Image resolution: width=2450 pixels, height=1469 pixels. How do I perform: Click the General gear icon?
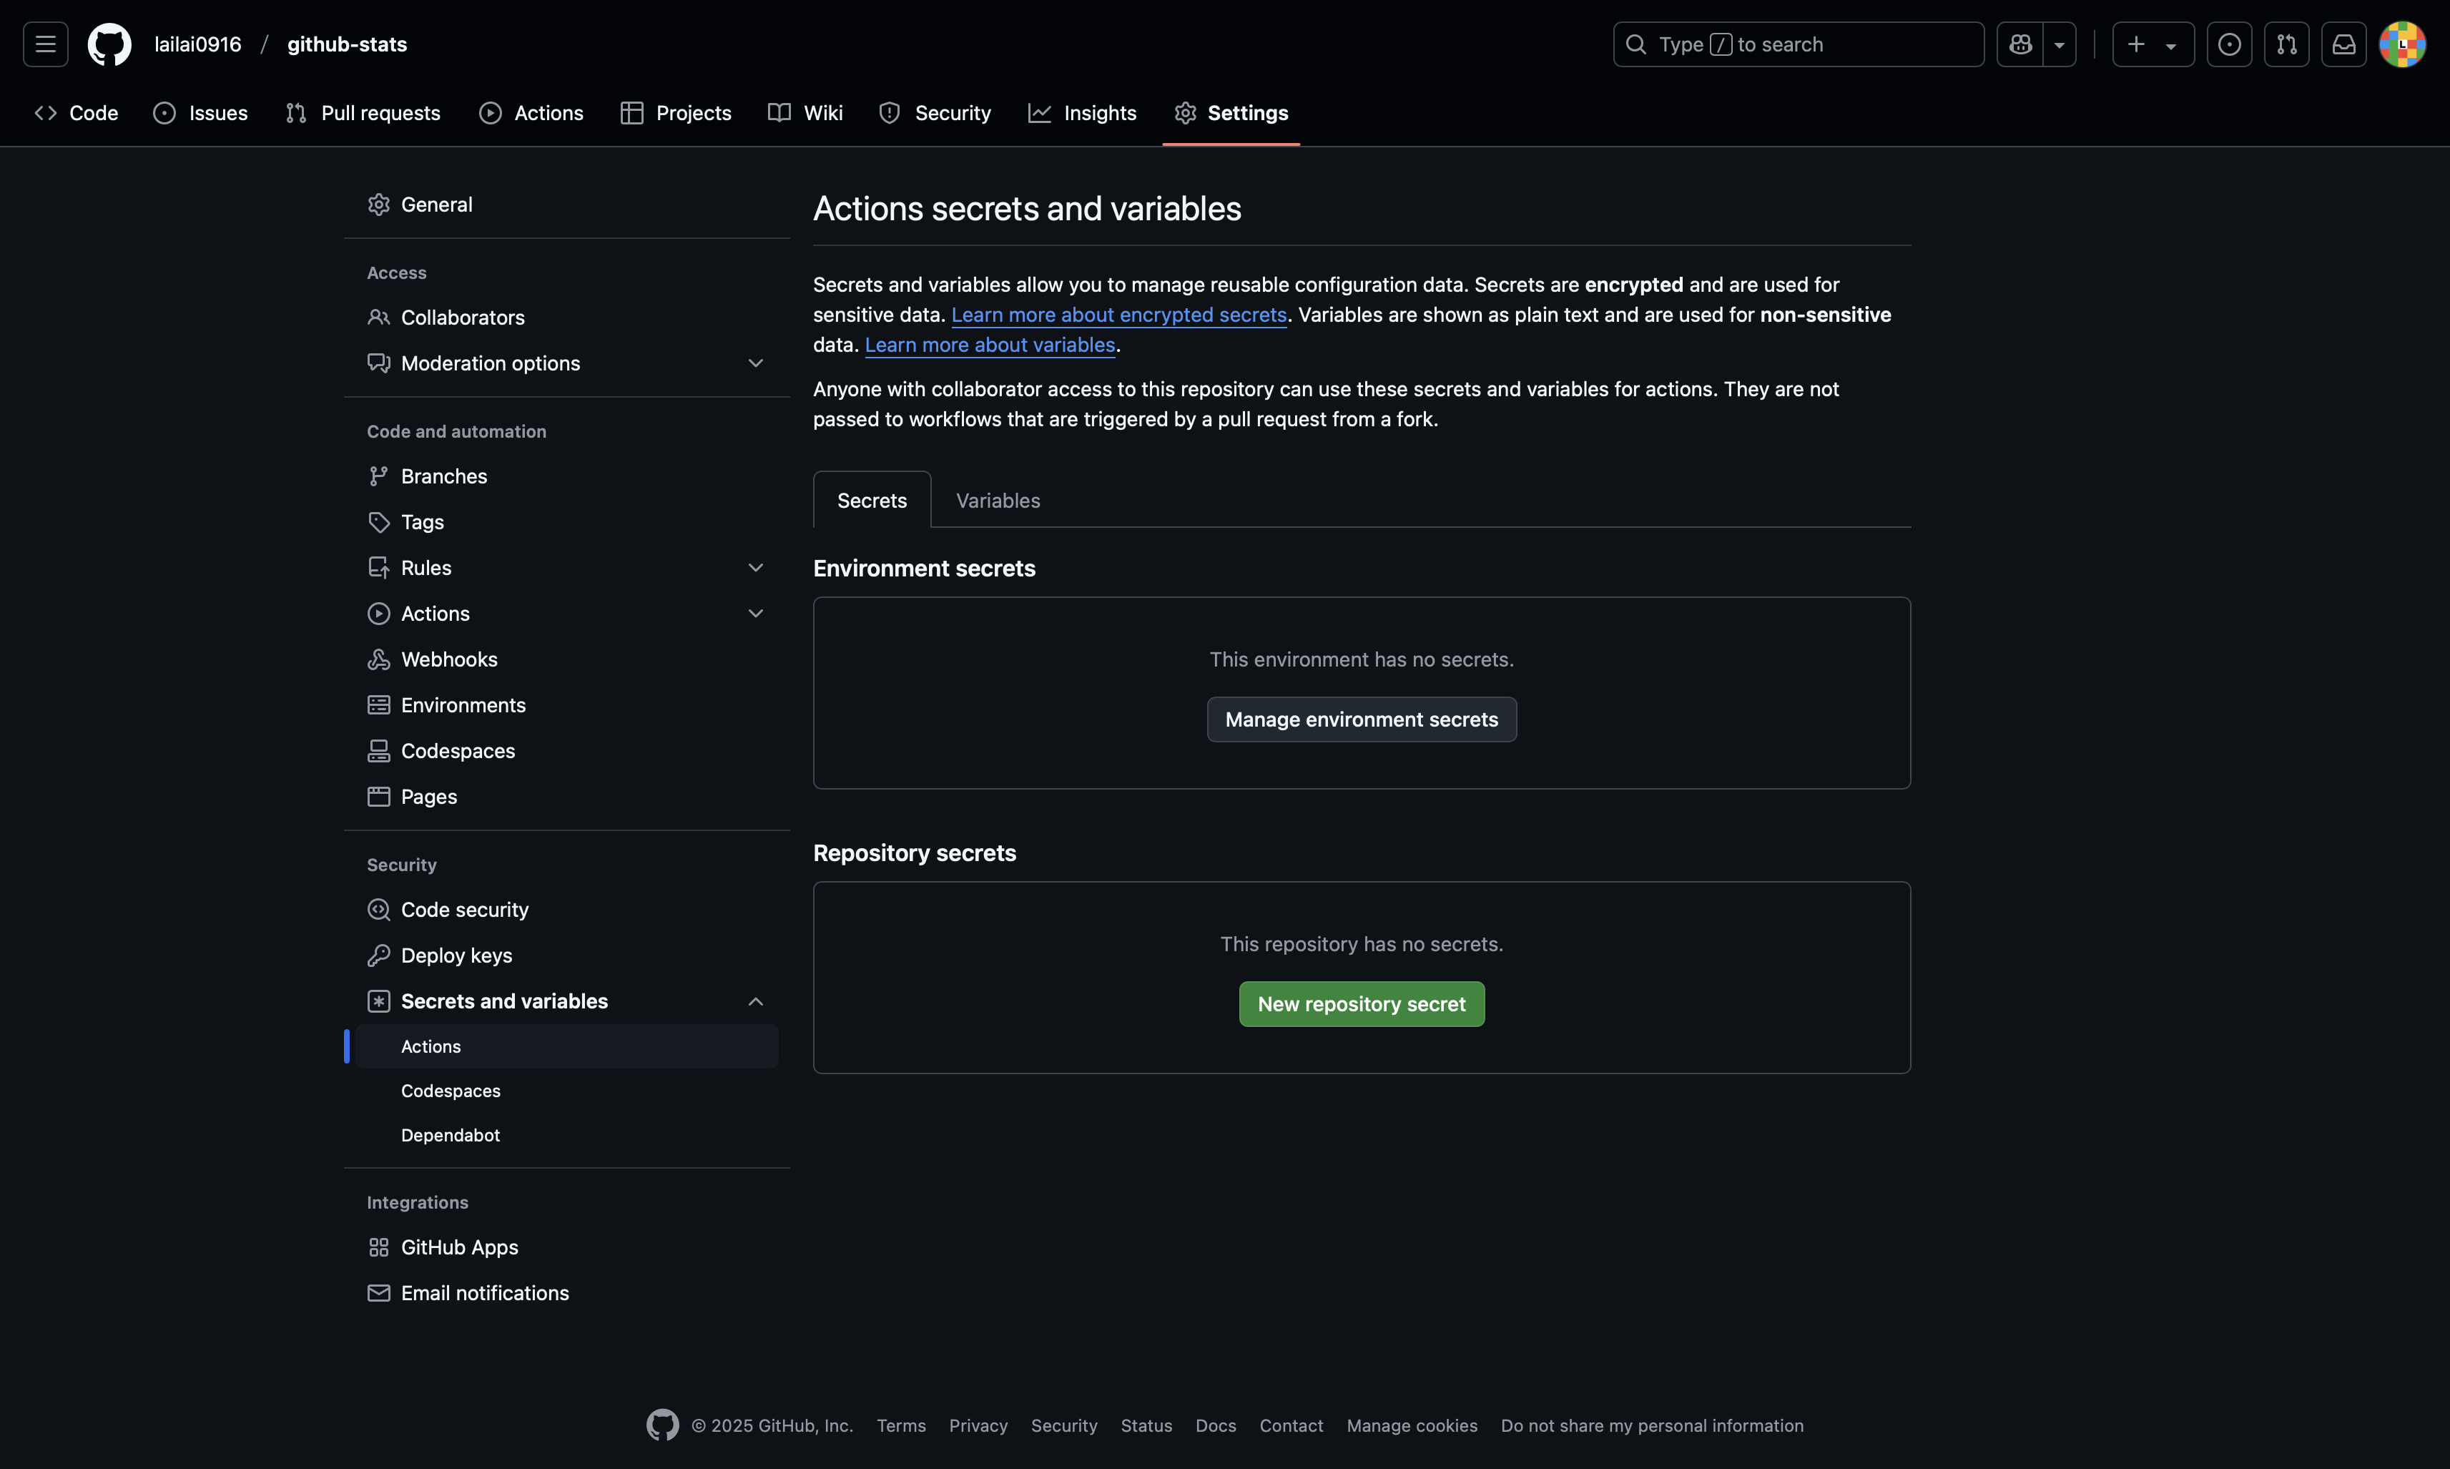[379, 205]
